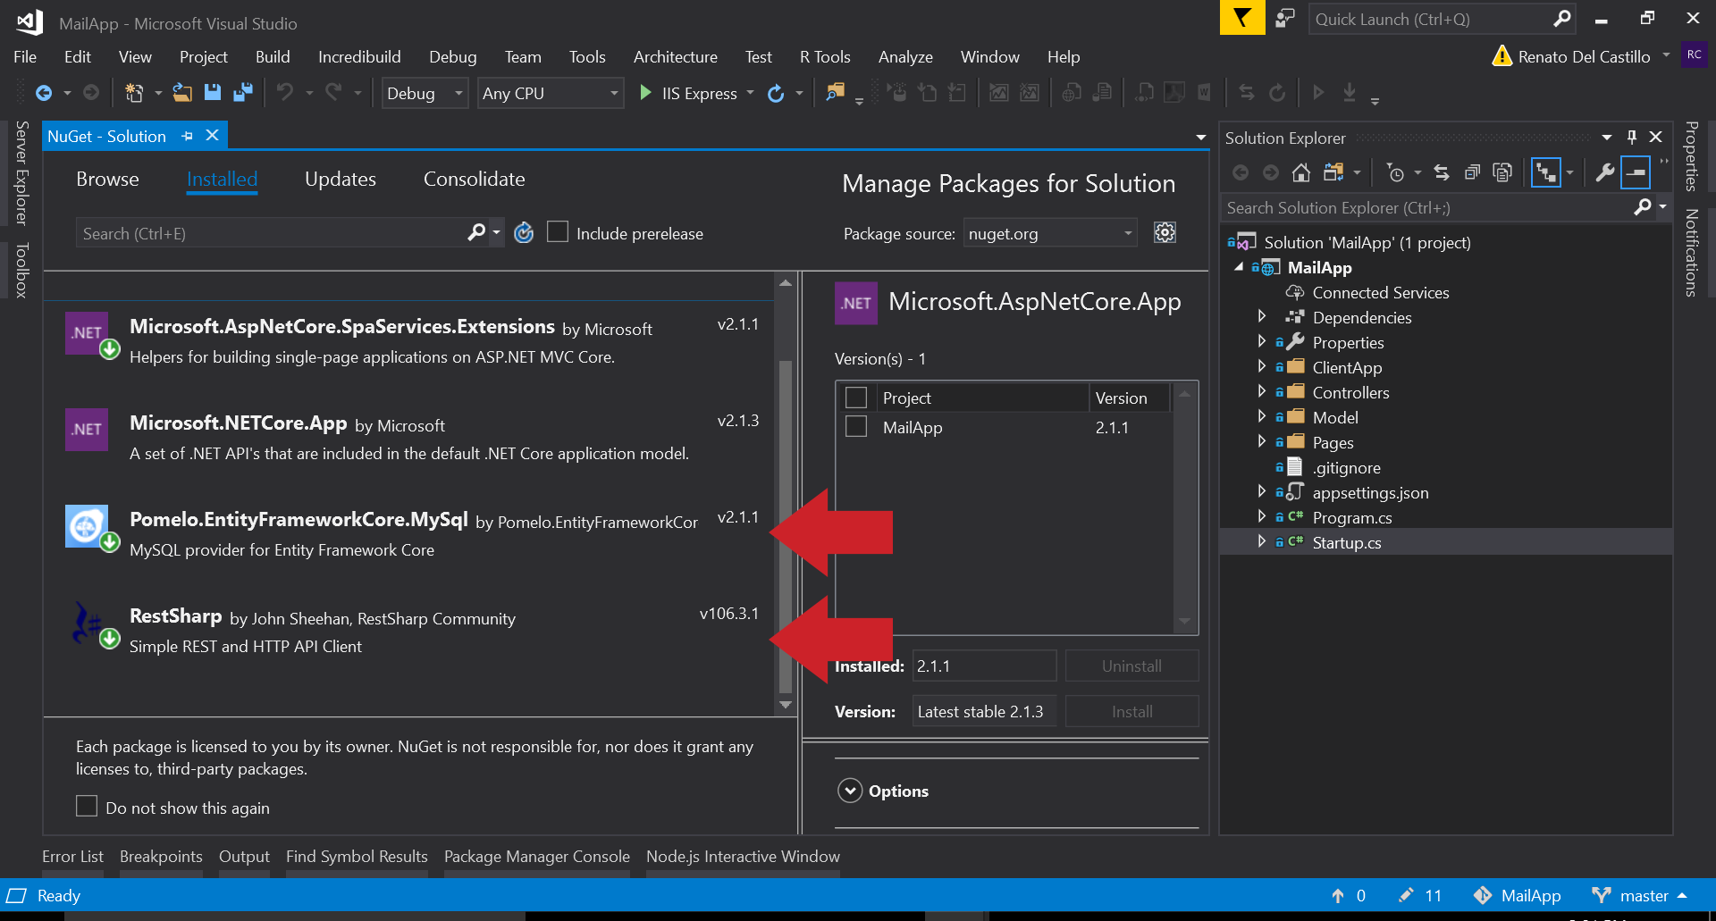Open the Server Explorer side tab

click(21, 172)
